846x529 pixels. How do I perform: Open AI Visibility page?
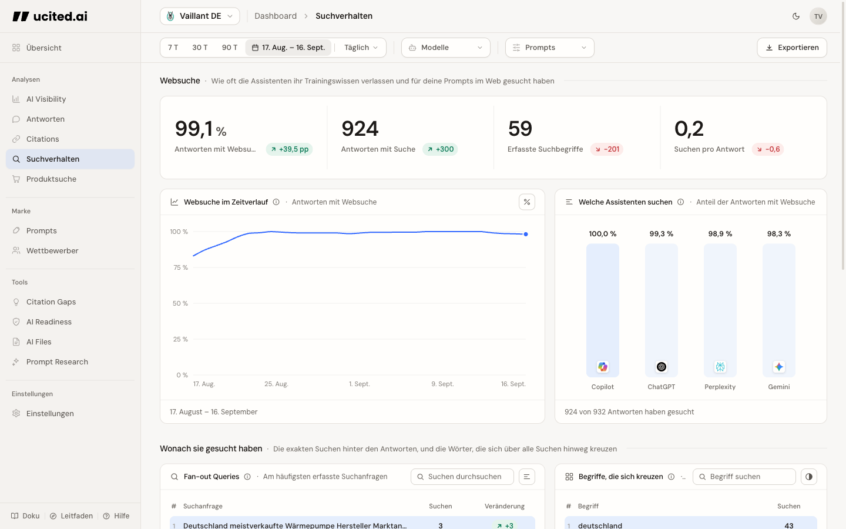click(x=70, y=99)
